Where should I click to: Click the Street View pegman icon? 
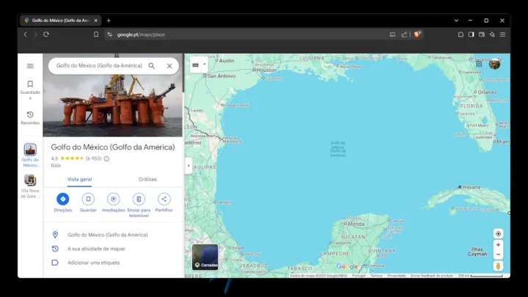499,266
